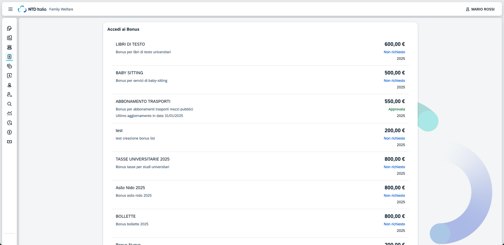The image size is (504, 245).
Task: Open the approved payment sidebar icon
Action: pos(9,76)
